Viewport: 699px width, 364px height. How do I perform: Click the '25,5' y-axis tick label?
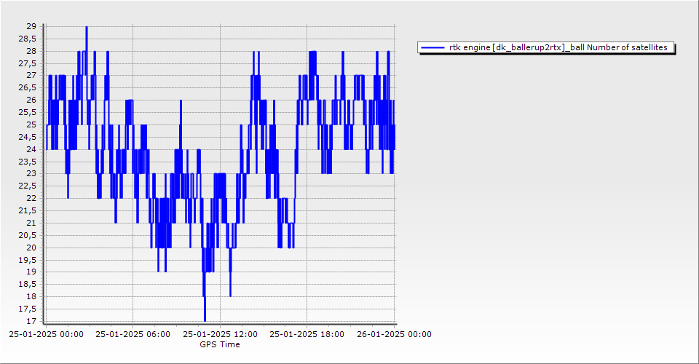point(28,112)
